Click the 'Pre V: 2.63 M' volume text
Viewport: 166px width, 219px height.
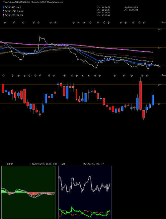(131, 10)
